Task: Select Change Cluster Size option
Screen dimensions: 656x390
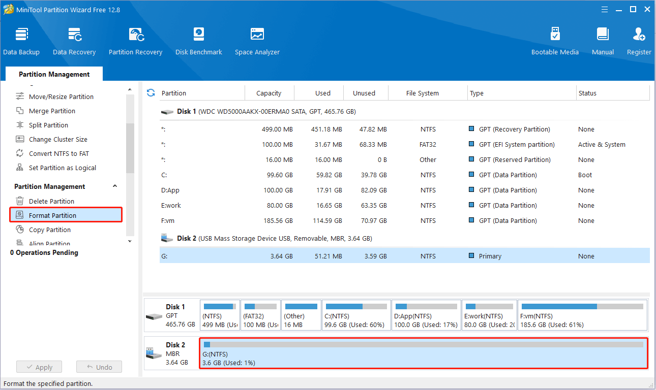Action: click(x=51, y=139)
